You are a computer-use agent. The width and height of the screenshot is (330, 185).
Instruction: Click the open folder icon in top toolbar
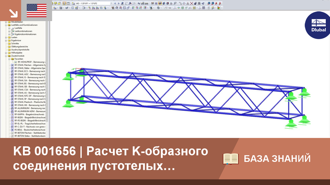click(x=59, y=3)
